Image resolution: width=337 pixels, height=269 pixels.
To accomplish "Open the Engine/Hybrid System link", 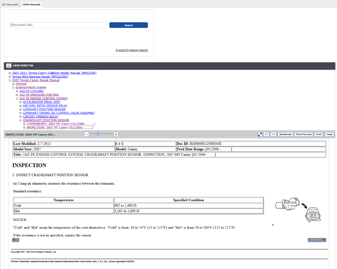I will coord(31,88).
